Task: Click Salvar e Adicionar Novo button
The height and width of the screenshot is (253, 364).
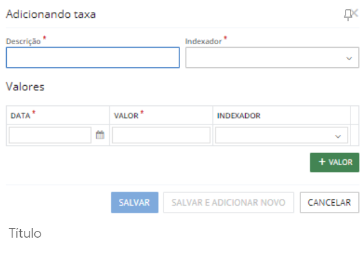Action: tap(229, 202)
